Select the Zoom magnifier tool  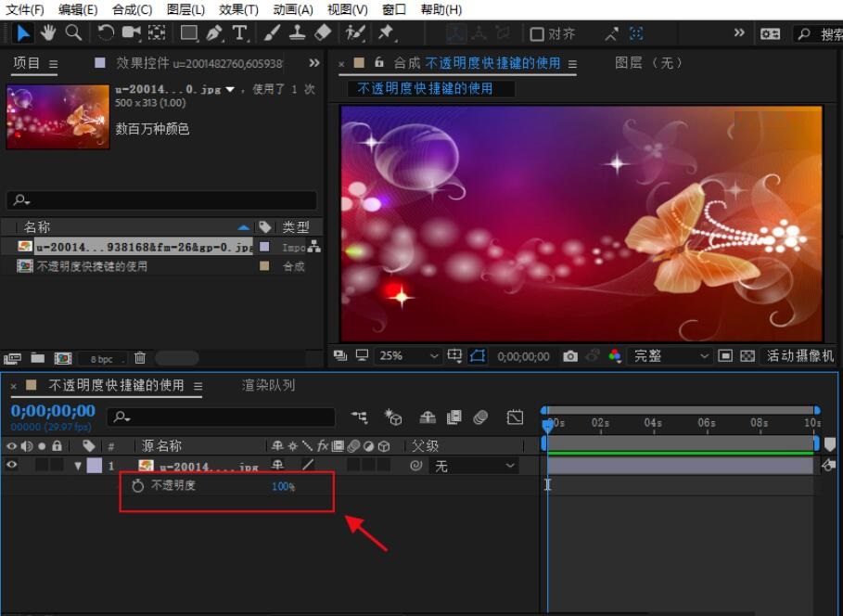click(73, 33)
